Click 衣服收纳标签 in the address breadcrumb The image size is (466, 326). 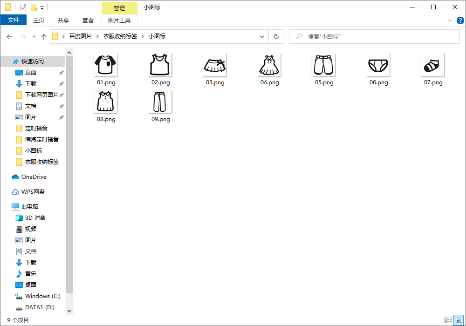coord(120,36)
